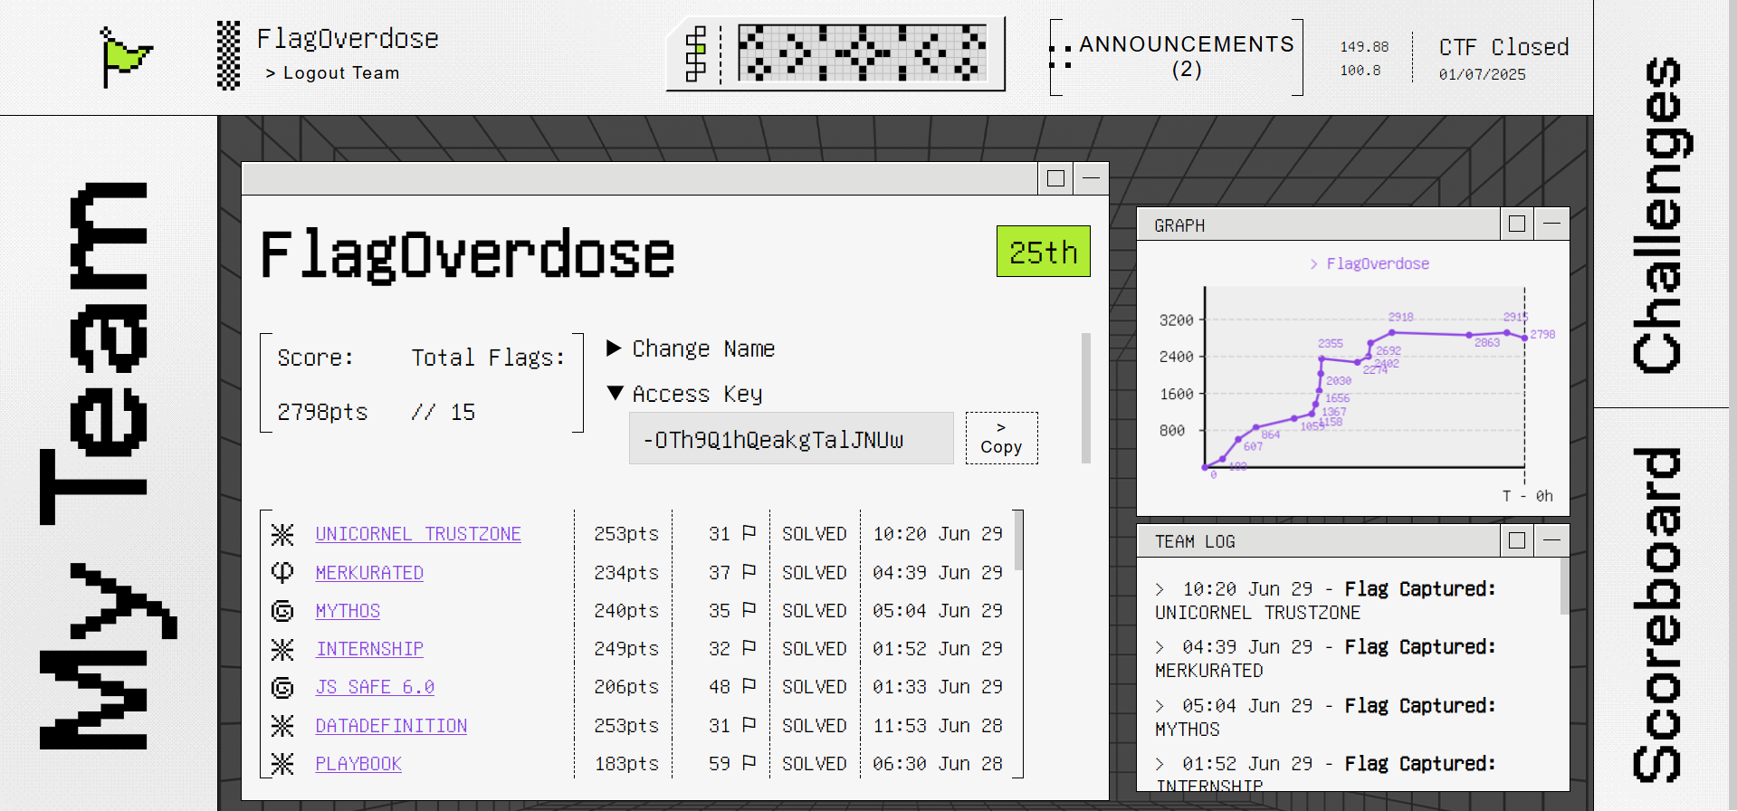This screenshot has height=811, width=1737.
Task: Open the INTERNSHIP challenge link
Action: (x=369, y=649)
